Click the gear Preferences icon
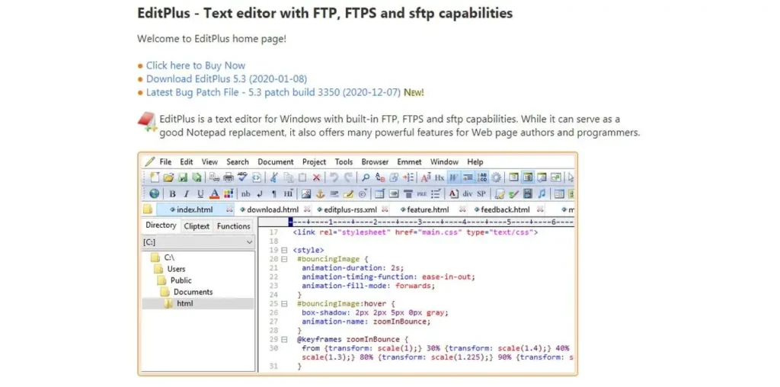 click(497, 178)
